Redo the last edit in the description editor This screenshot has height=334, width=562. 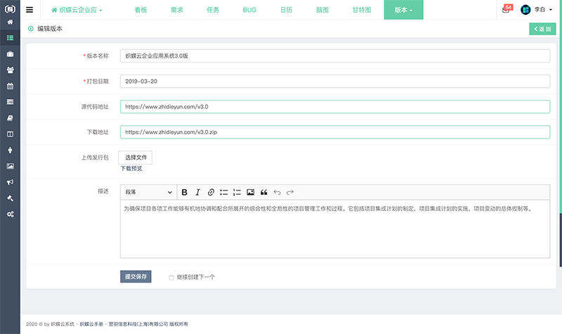pyautogui.click(x=290, y=192)
